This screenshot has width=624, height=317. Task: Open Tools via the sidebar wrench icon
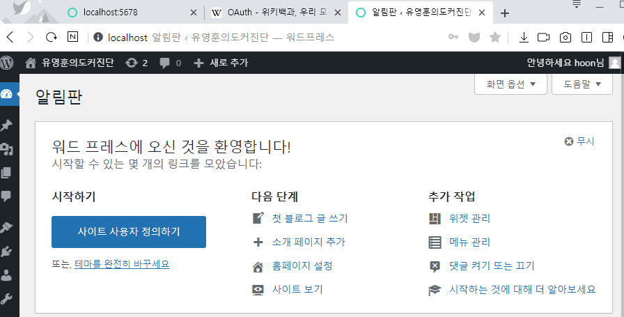[x=6, y=299]
